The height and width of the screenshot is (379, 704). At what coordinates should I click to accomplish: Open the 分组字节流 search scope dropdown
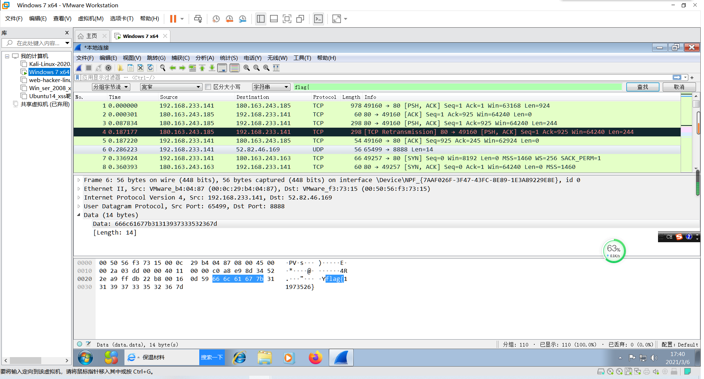(111, 87)
